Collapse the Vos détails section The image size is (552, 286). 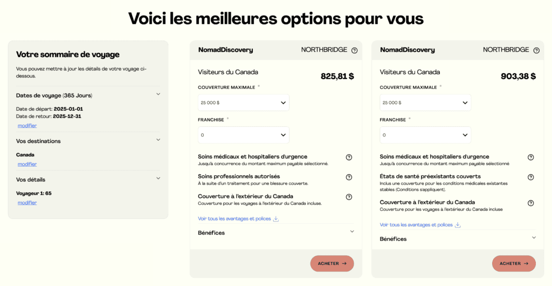pos(158,178)
